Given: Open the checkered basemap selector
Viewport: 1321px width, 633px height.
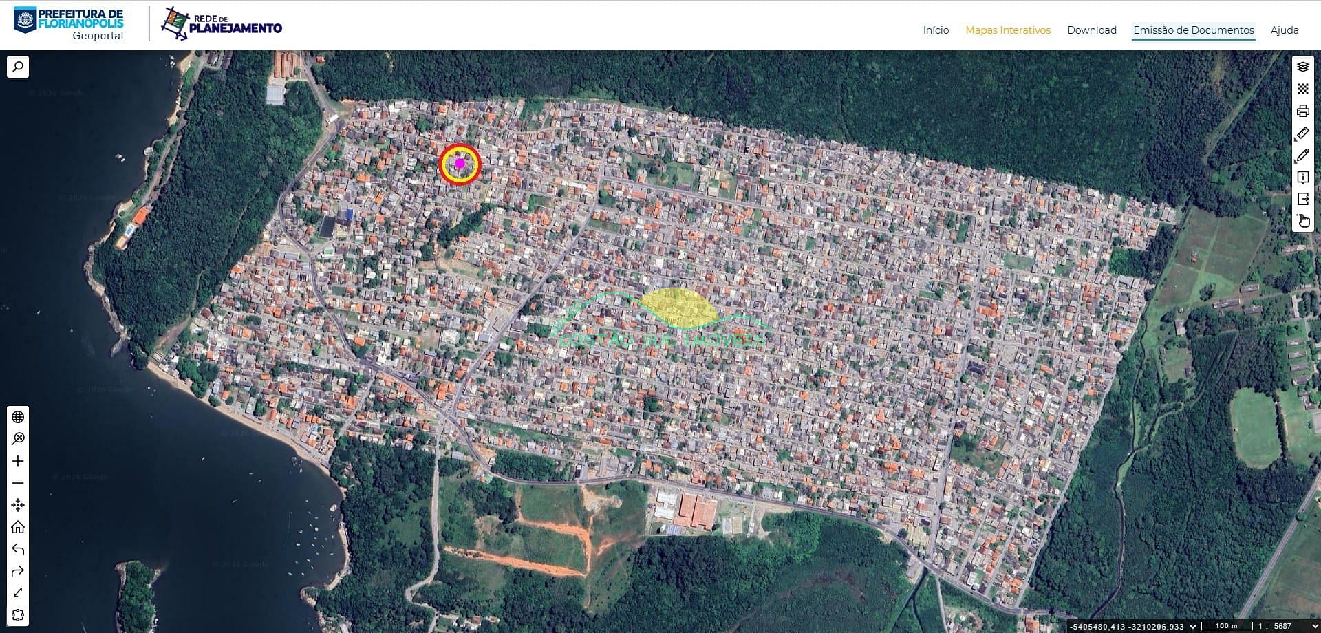Looking at the screenshot, I should coord(1302,89).
